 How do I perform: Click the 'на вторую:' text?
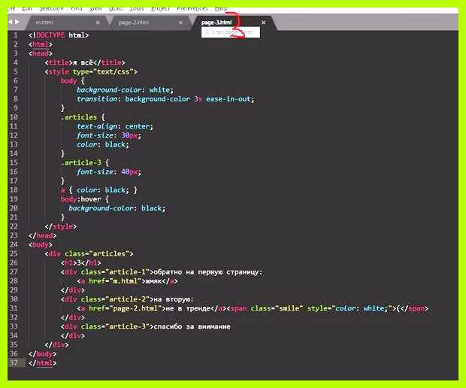coord(174,299)
